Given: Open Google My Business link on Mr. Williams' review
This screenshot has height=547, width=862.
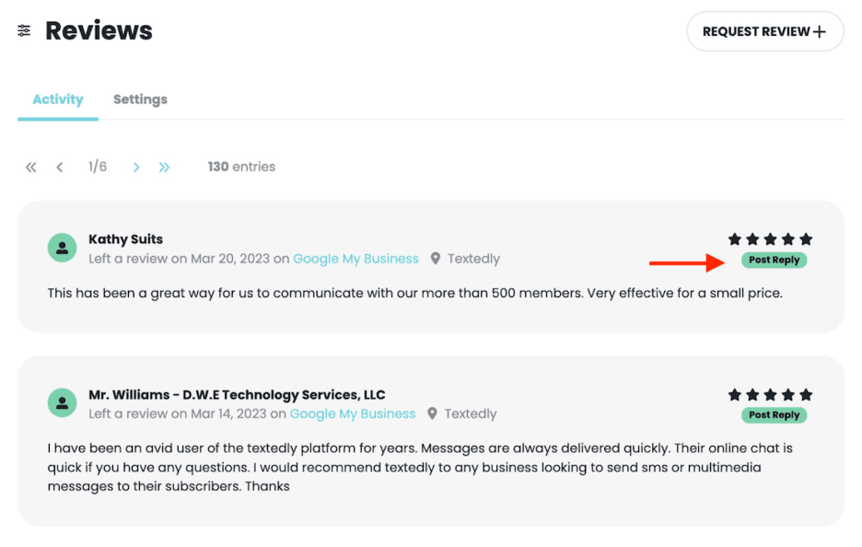Looking at the screenshot, I should [x=353, y=413].
